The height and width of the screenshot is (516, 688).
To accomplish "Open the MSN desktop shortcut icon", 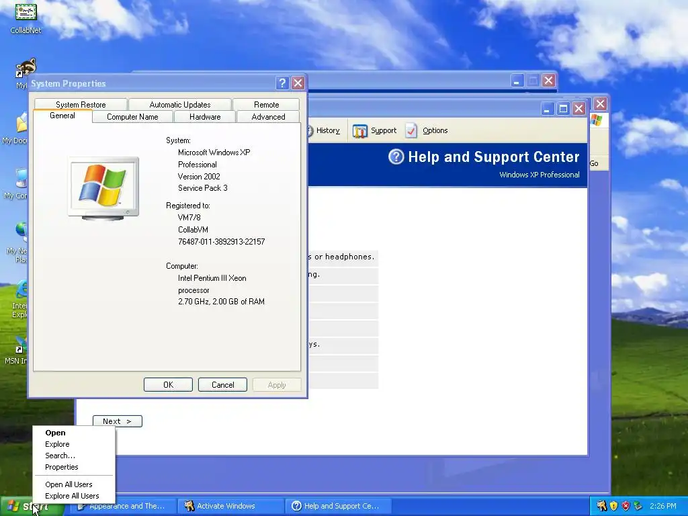I will [x=20, y=345].
